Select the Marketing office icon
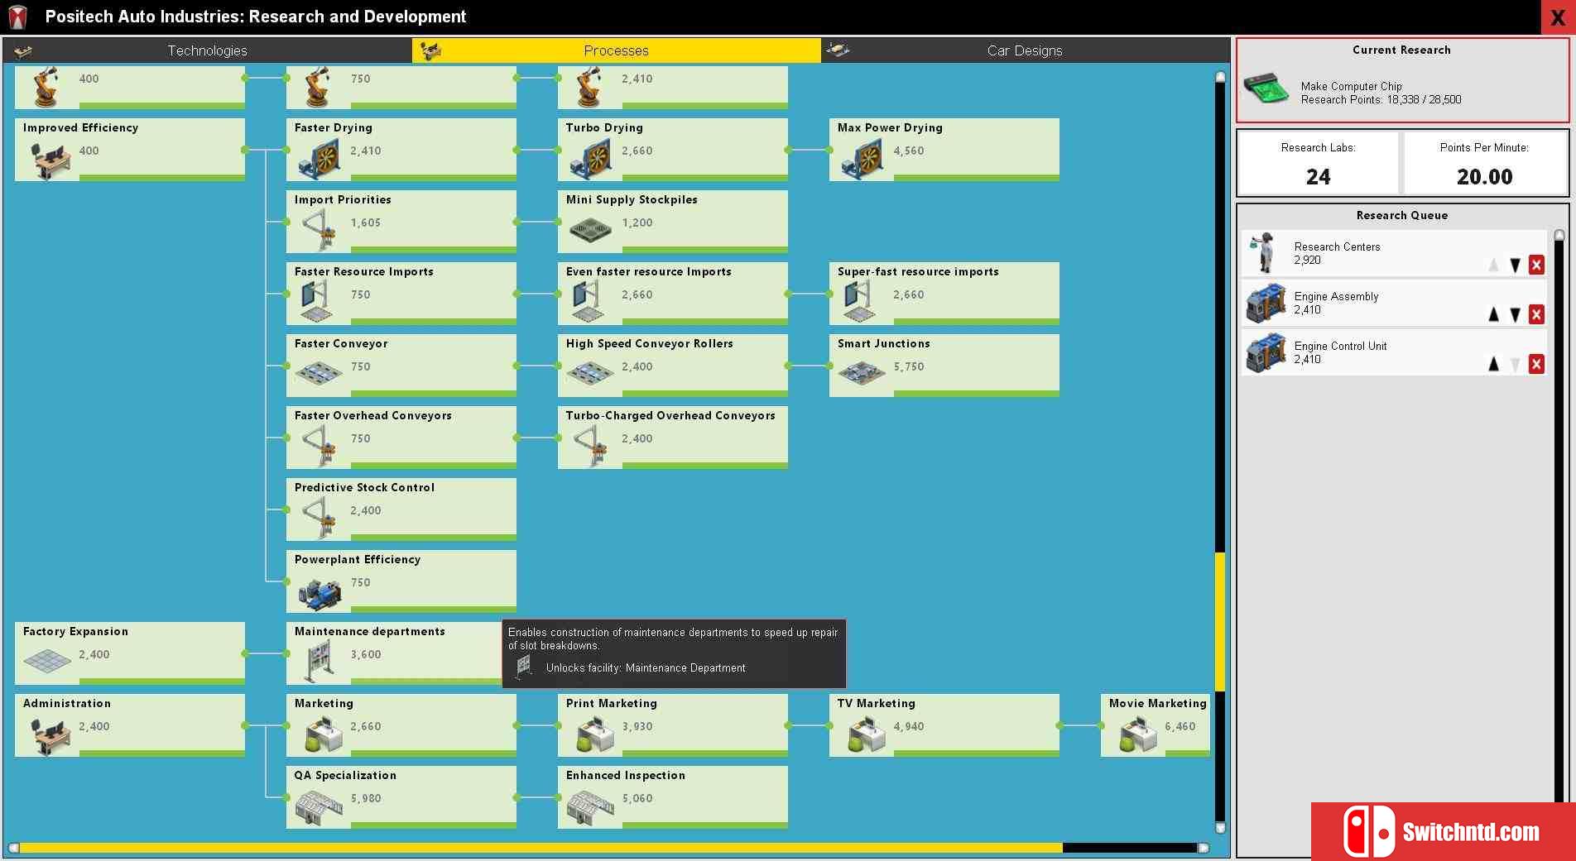This screenshot has height=861, width=1576. click(x=323, y=734)
